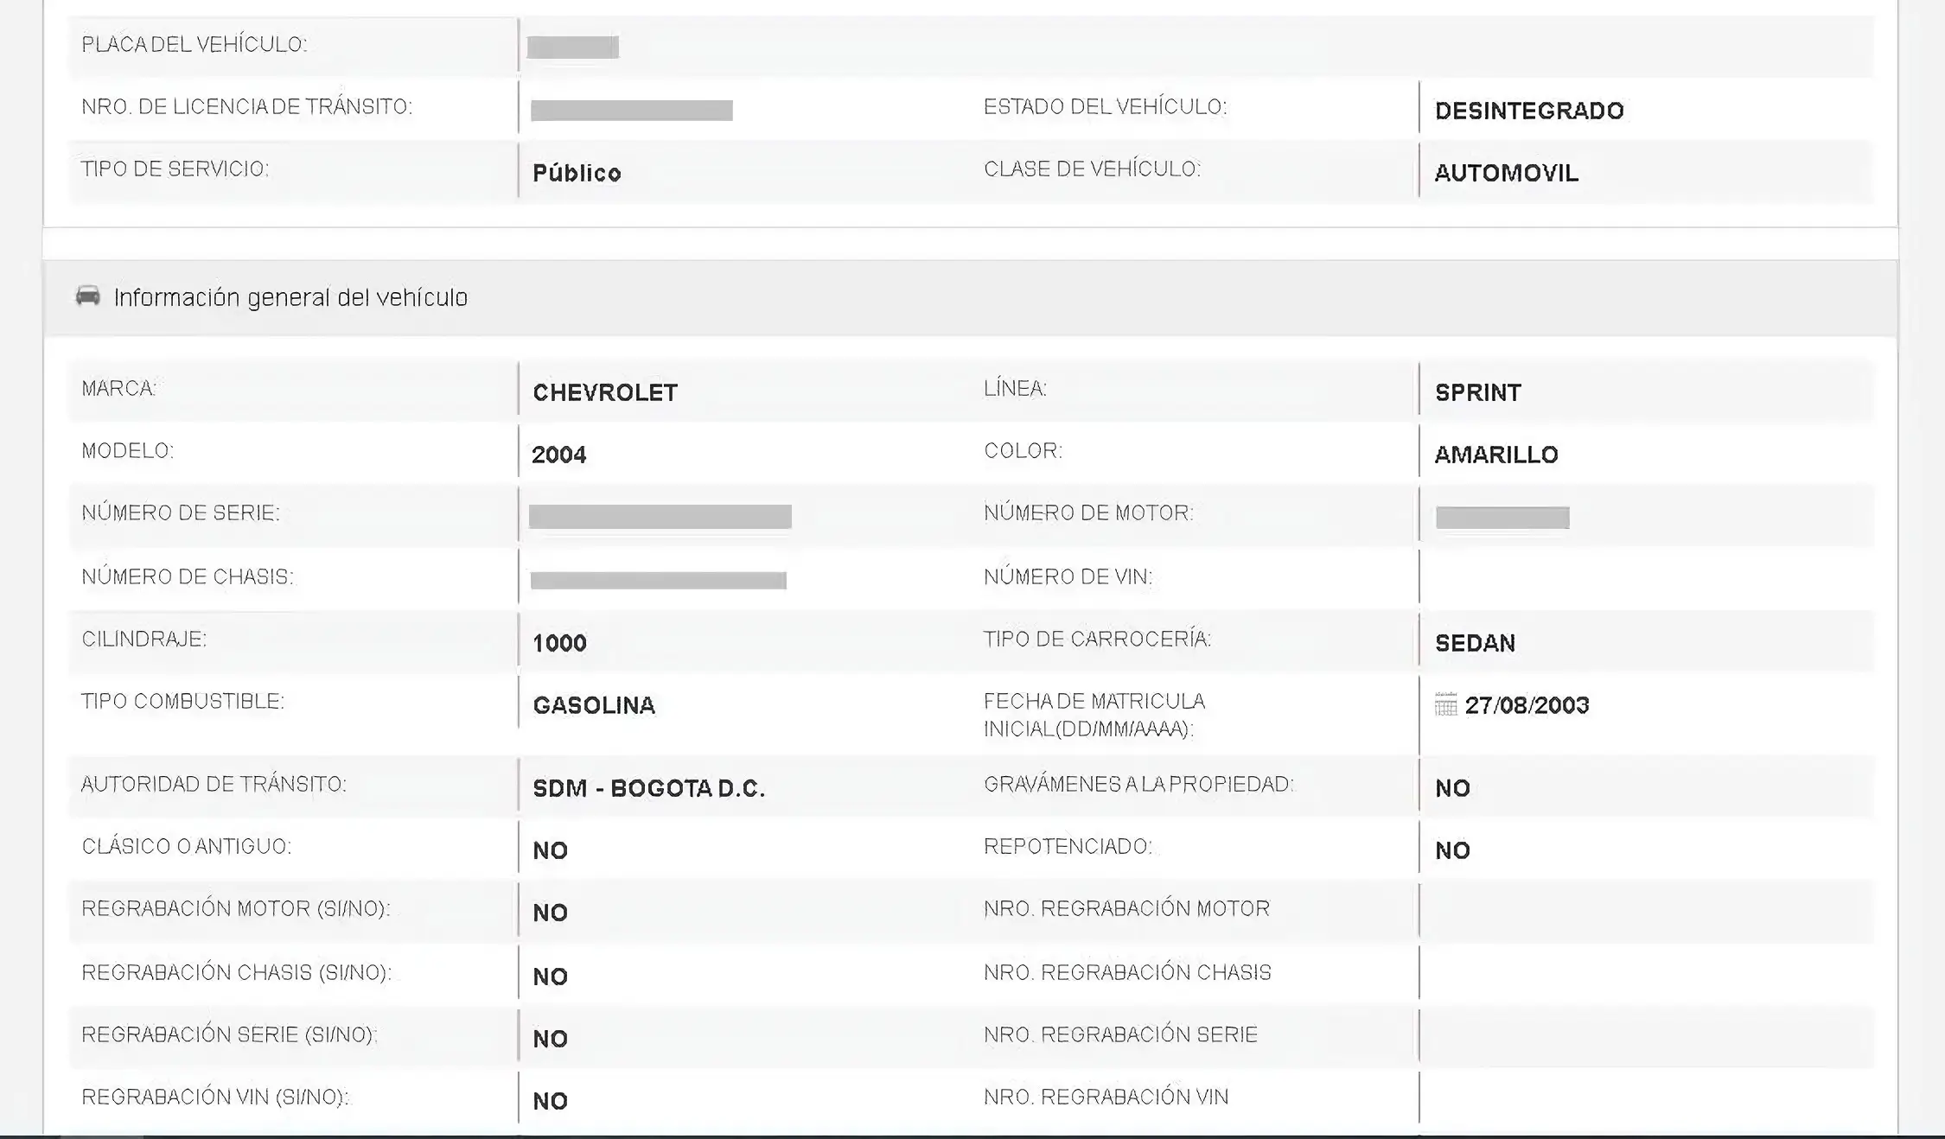Click the 27/08/2003 matrícula date

(1527, 705)
